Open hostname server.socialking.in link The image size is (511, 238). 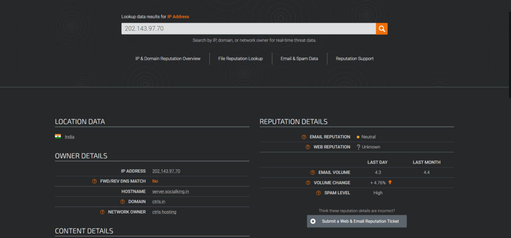171,192
